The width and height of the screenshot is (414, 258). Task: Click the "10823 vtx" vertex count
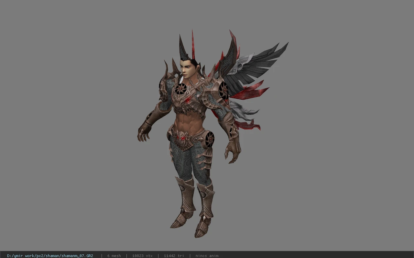click(x=142, y=256)
